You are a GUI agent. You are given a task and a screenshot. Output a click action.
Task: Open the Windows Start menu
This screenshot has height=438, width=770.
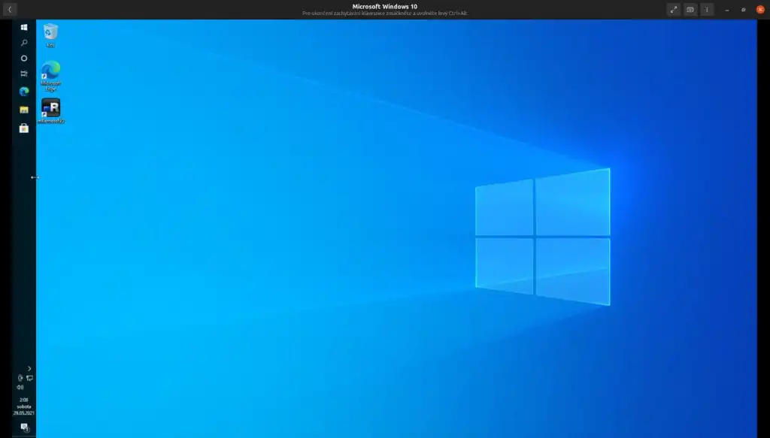(23, 28)
